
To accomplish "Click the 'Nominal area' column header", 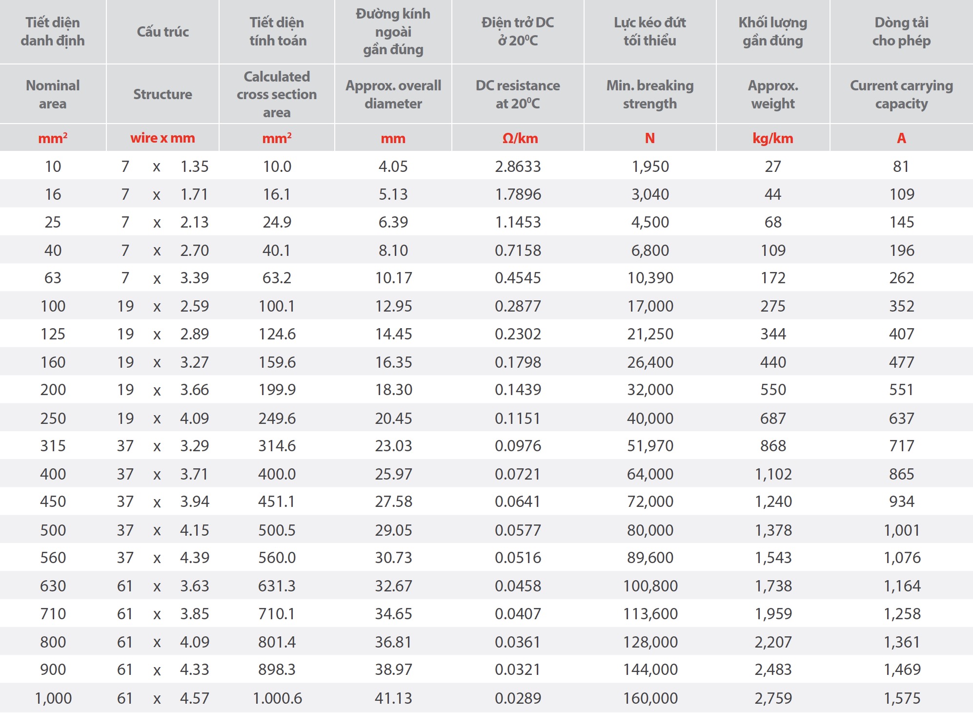I will 53,94.
